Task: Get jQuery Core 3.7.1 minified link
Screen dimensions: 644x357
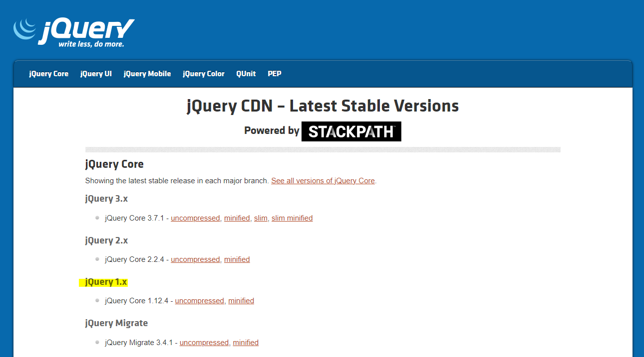Action: [x=237, y=218]
